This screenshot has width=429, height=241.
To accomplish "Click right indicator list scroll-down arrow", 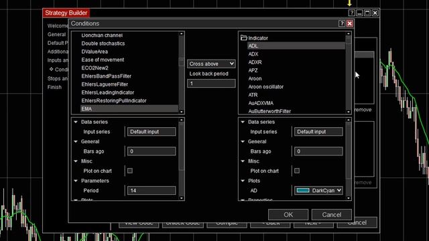I will (x=349, y=112).
